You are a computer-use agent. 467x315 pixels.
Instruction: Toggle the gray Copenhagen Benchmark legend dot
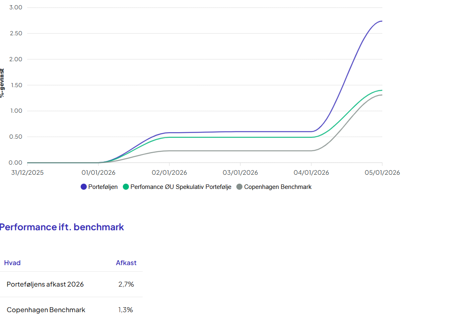239,187
